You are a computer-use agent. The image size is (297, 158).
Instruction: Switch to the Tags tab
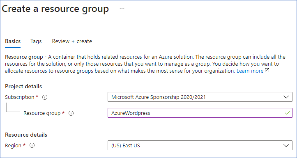[36, 41]
